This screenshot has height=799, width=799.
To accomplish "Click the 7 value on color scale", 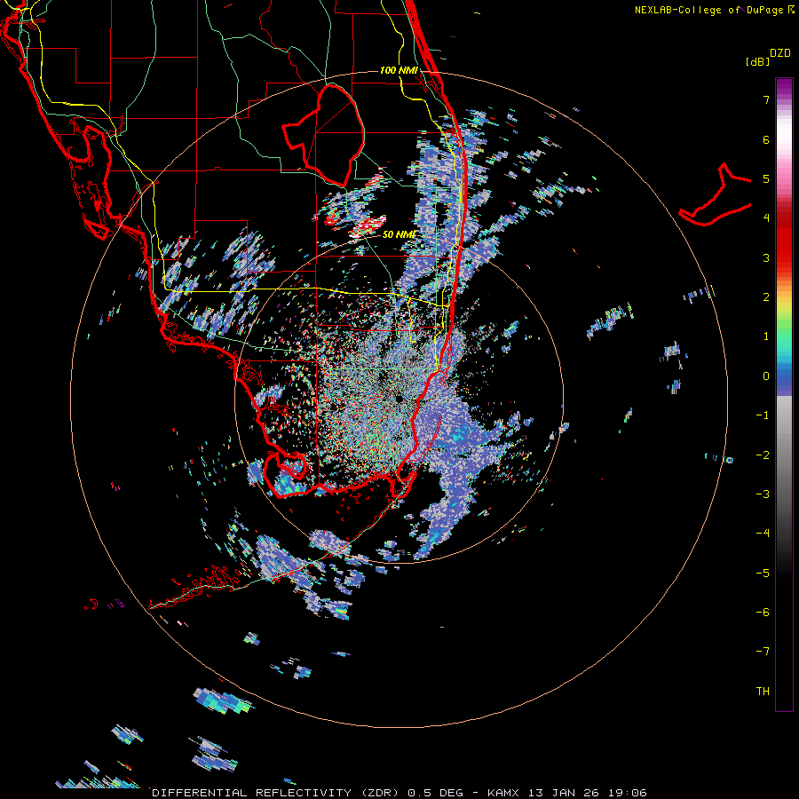I will point(765,100).
